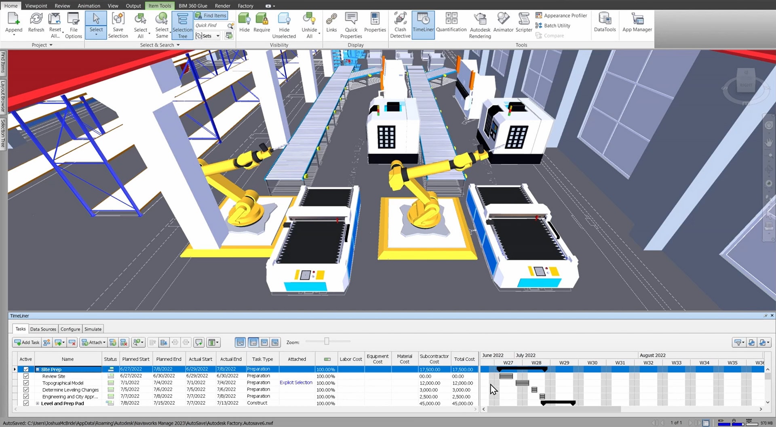The height and width of the screenshot is (427, 776).
Task: Uncheck the Active box for Review Site
Action: 26,376
